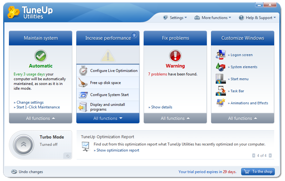Go to next report tip arrow
The width and height of the screenshot is (285, 181).
(270, 155)
